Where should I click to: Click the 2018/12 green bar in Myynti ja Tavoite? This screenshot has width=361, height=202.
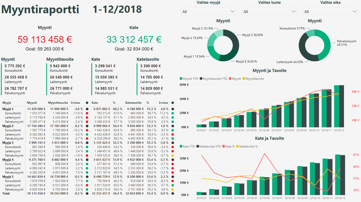click(x=336, y=106)
